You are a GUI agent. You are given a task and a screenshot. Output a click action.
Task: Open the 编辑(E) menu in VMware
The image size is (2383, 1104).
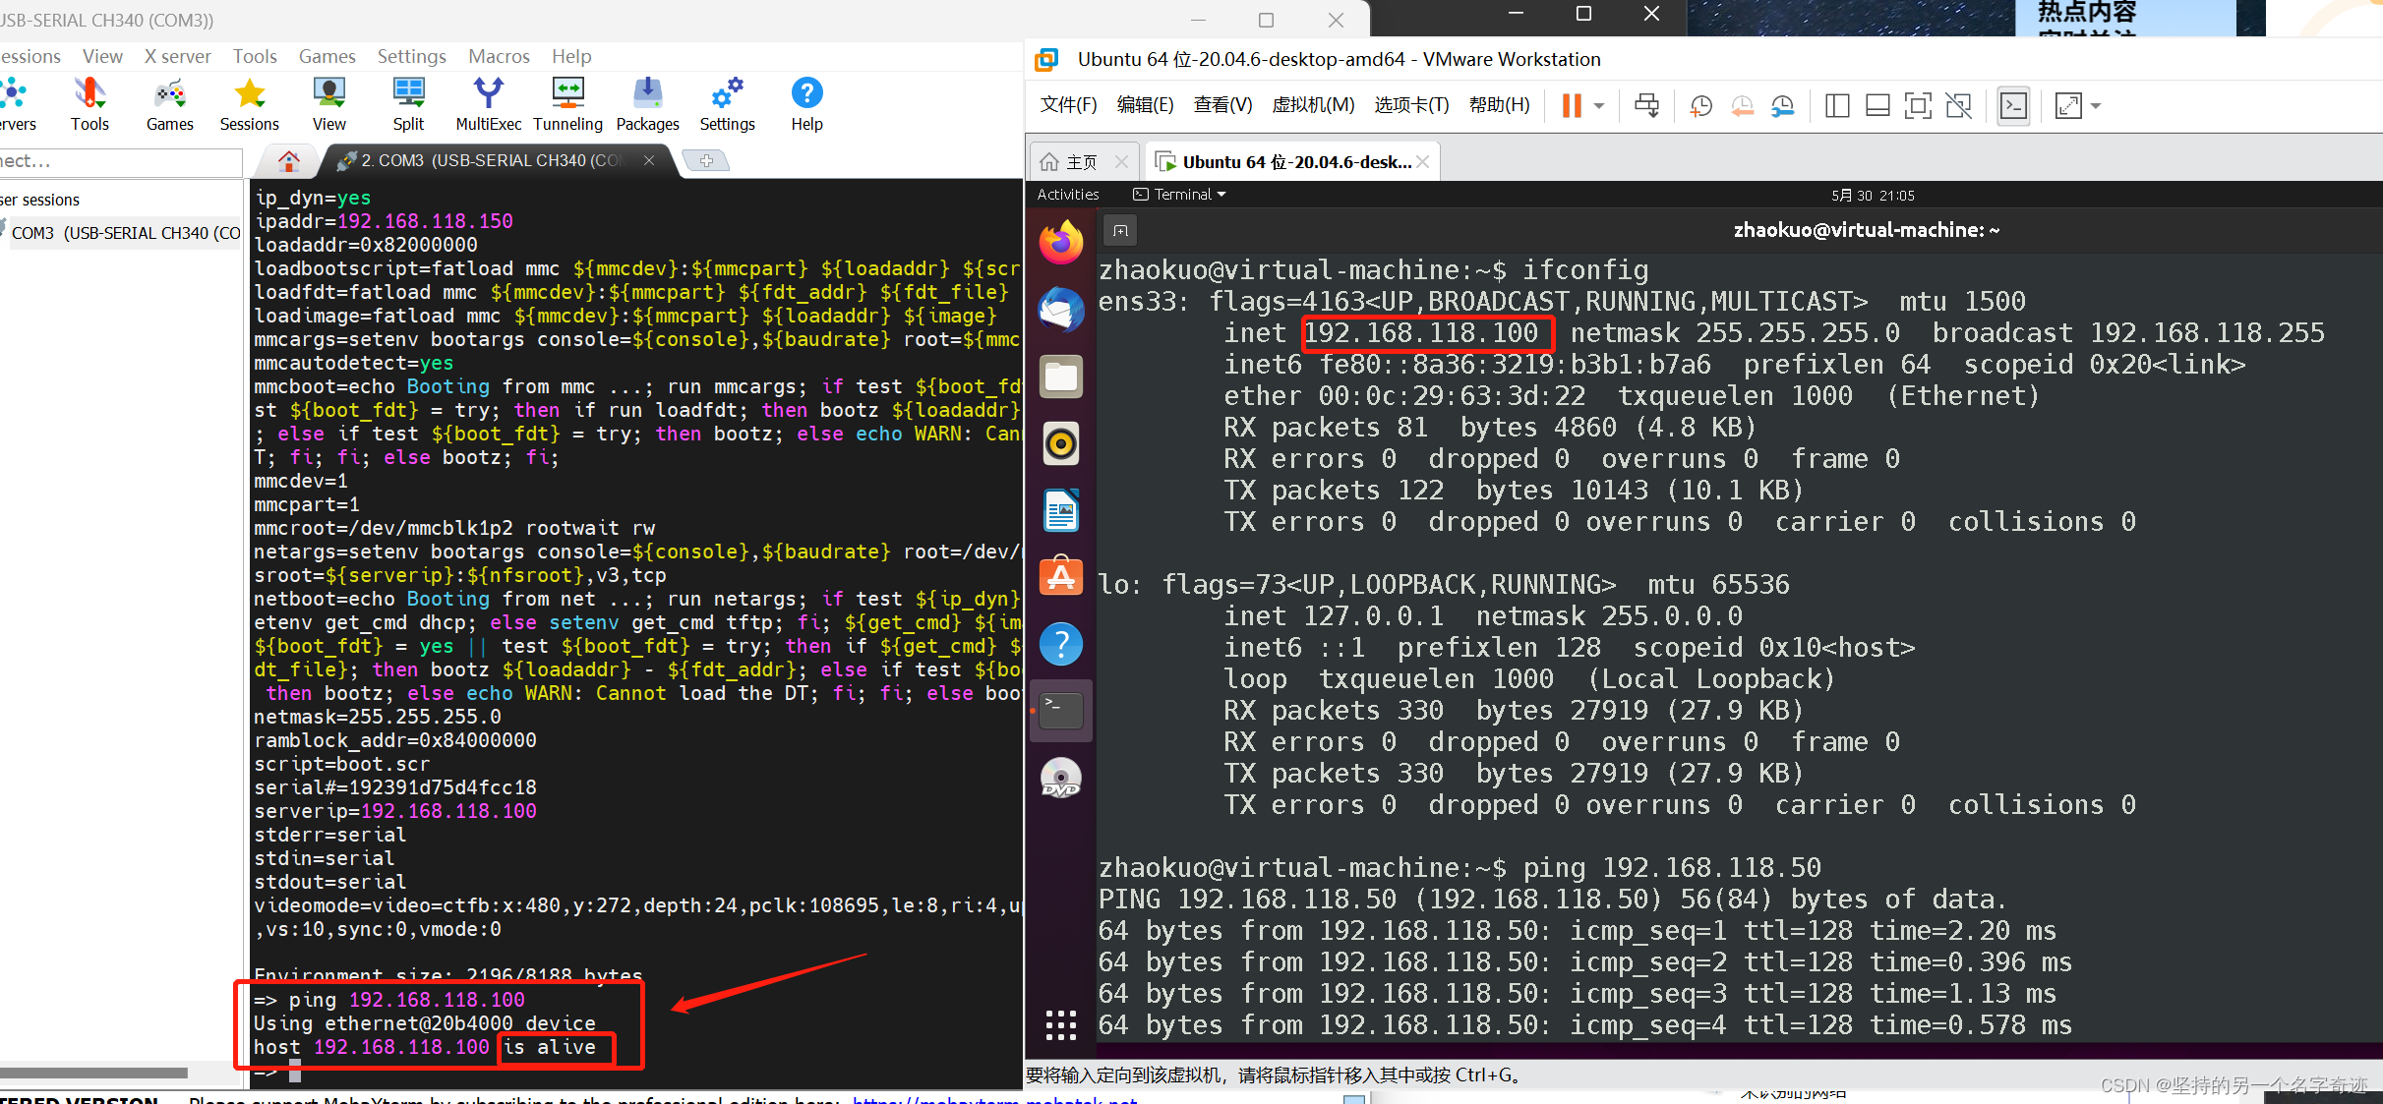coord(1145,105)
